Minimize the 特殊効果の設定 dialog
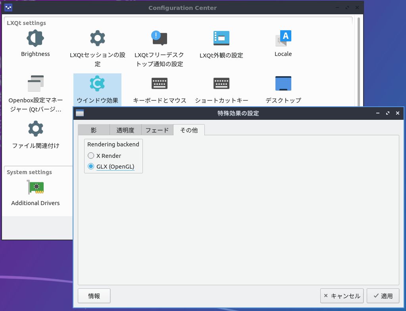Screen dimensions: 406x311 (x=378, y=113)
